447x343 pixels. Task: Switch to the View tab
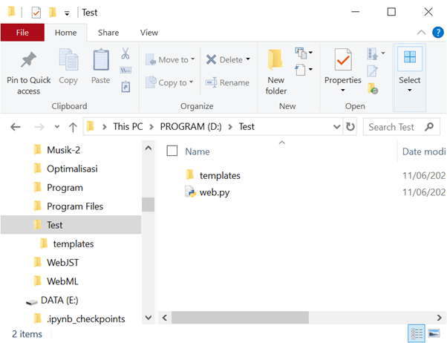(149, 33)
